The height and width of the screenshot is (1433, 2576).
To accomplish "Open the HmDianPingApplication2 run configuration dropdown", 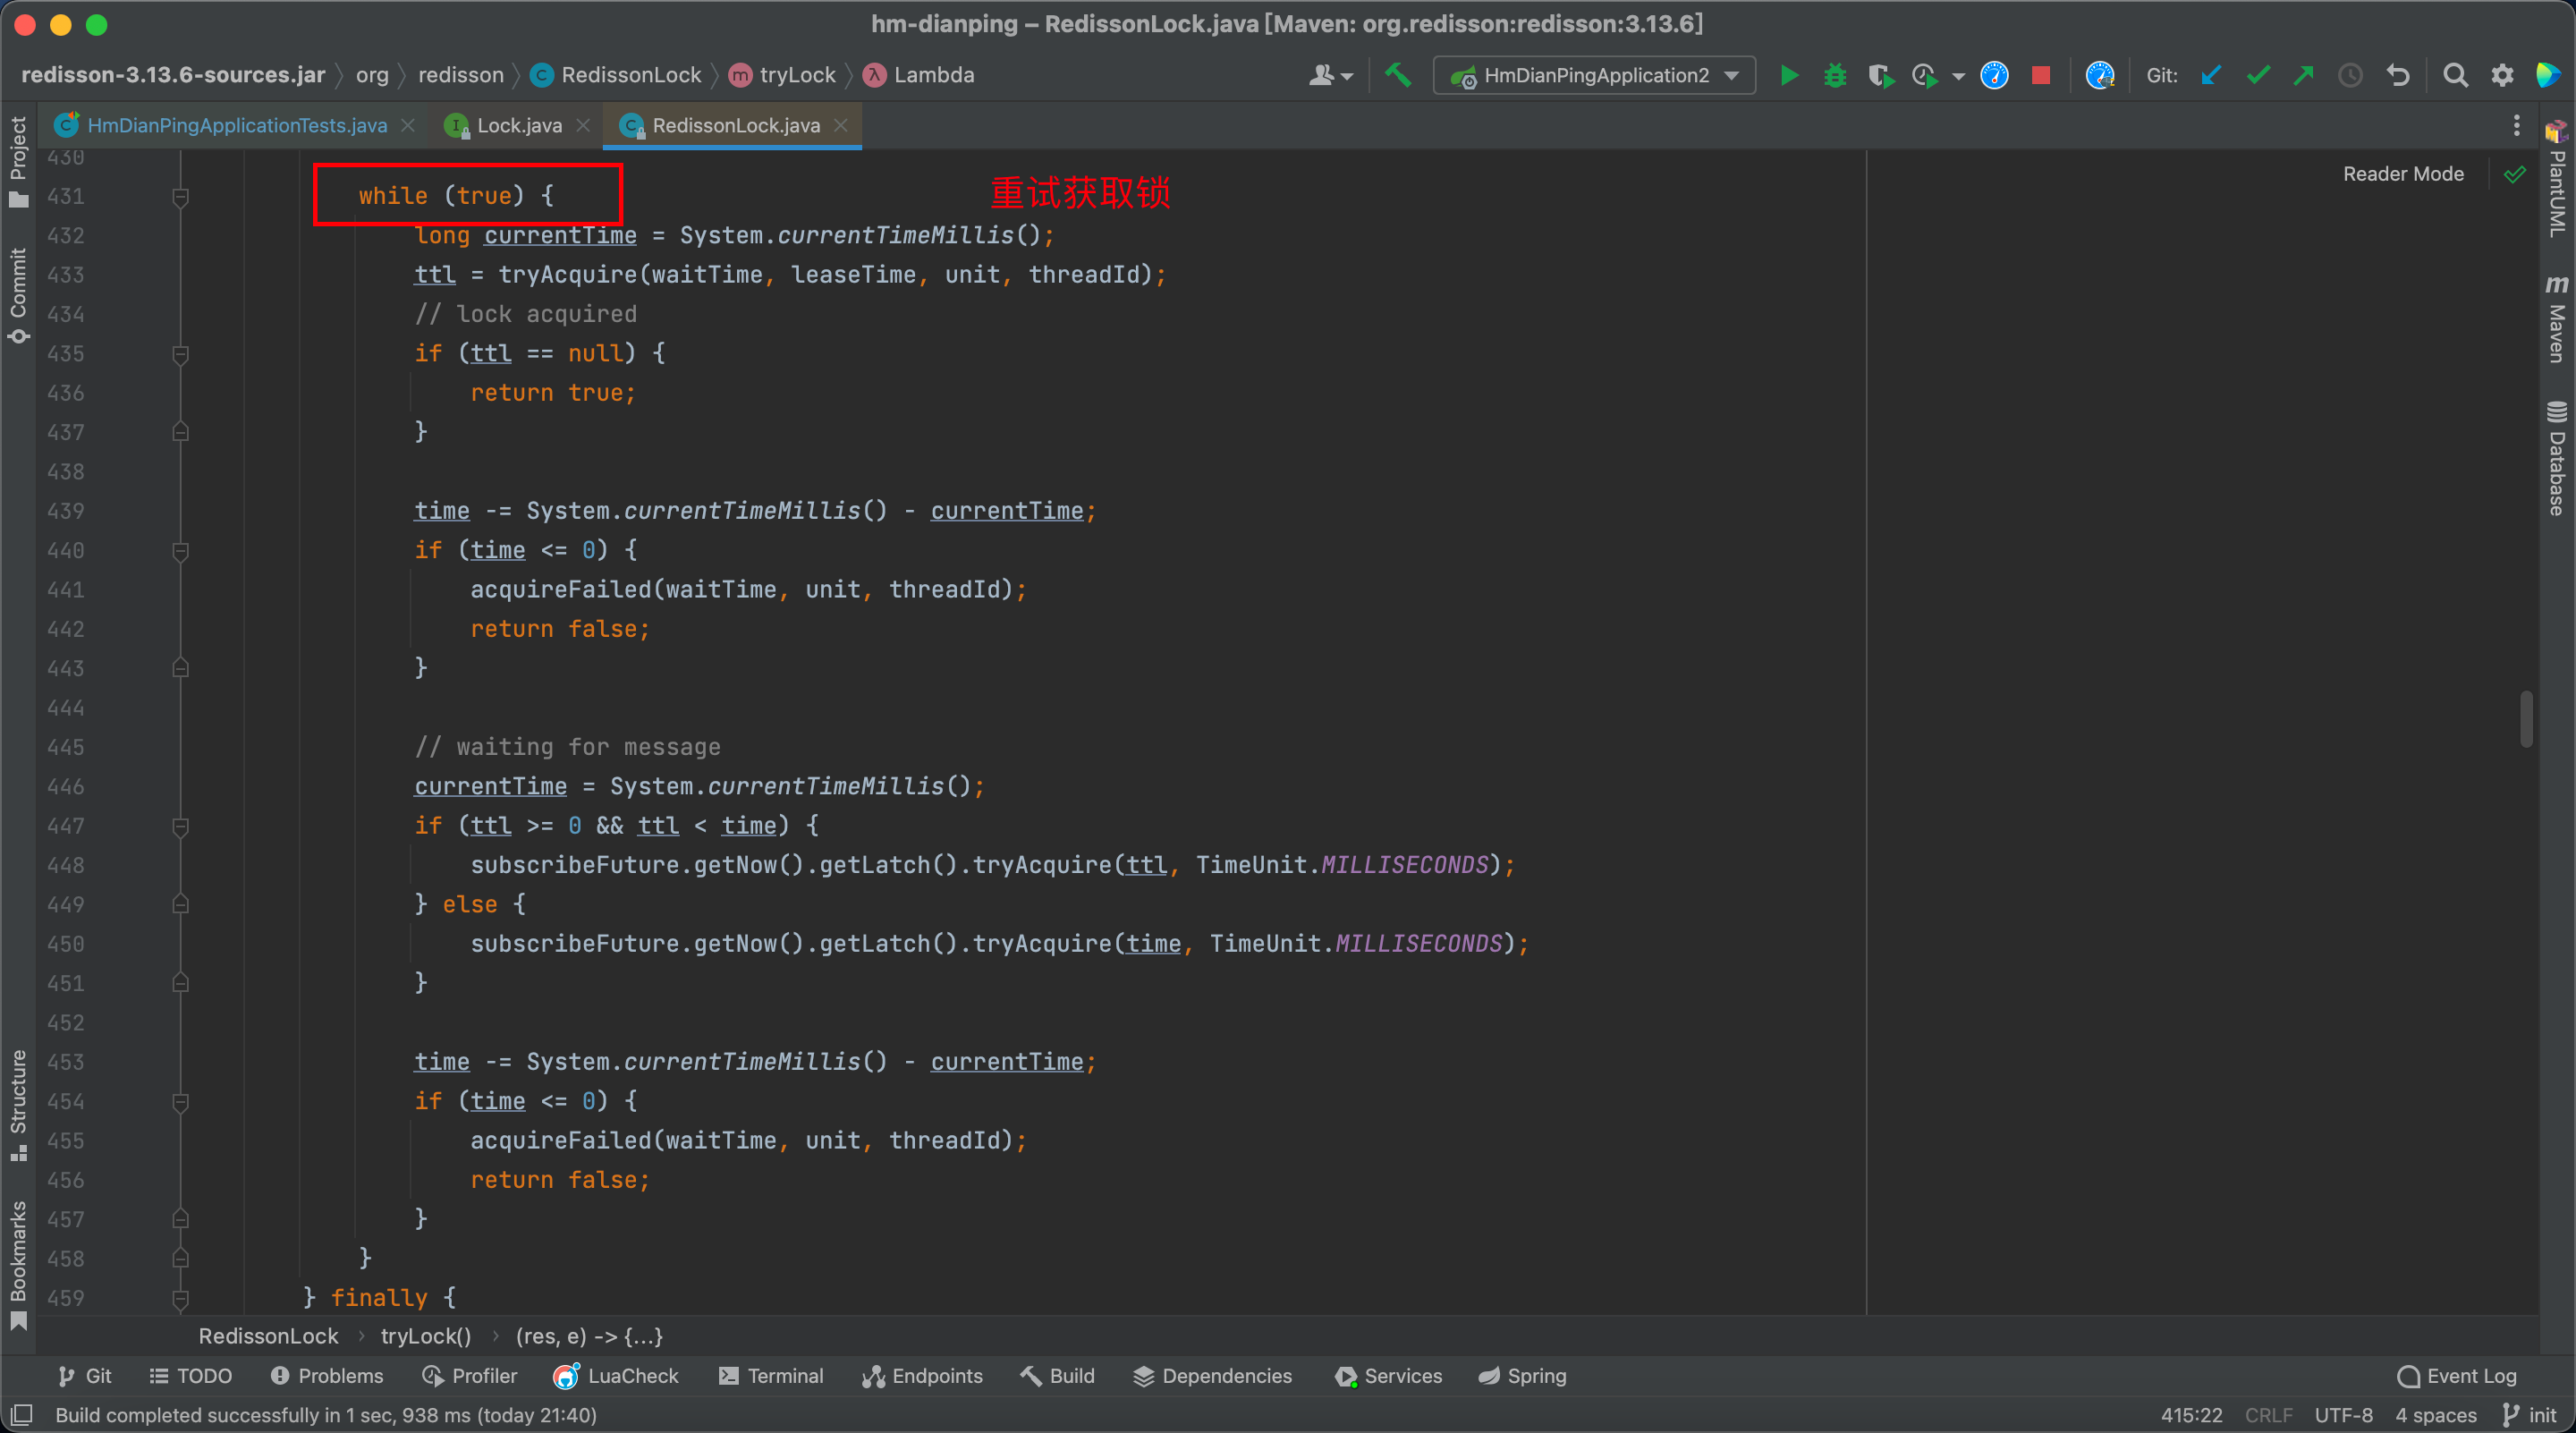I will click(x=1594, y=75).
